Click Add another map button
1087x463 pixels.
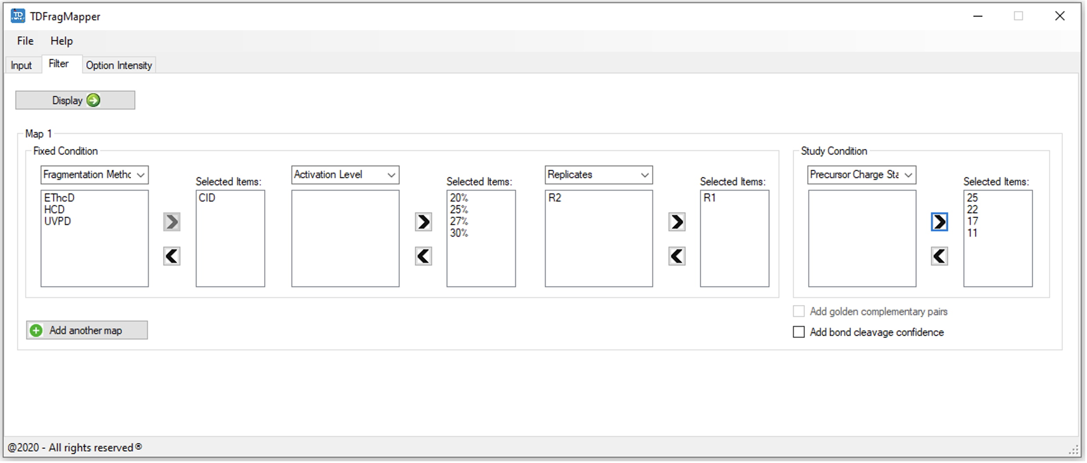(x=87, y=330)
